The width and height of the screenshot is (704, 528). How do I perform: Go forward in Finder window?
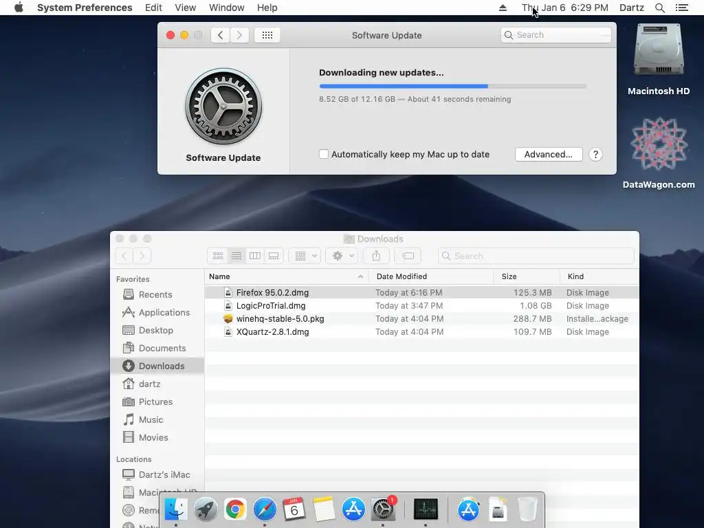click(142, 256)
